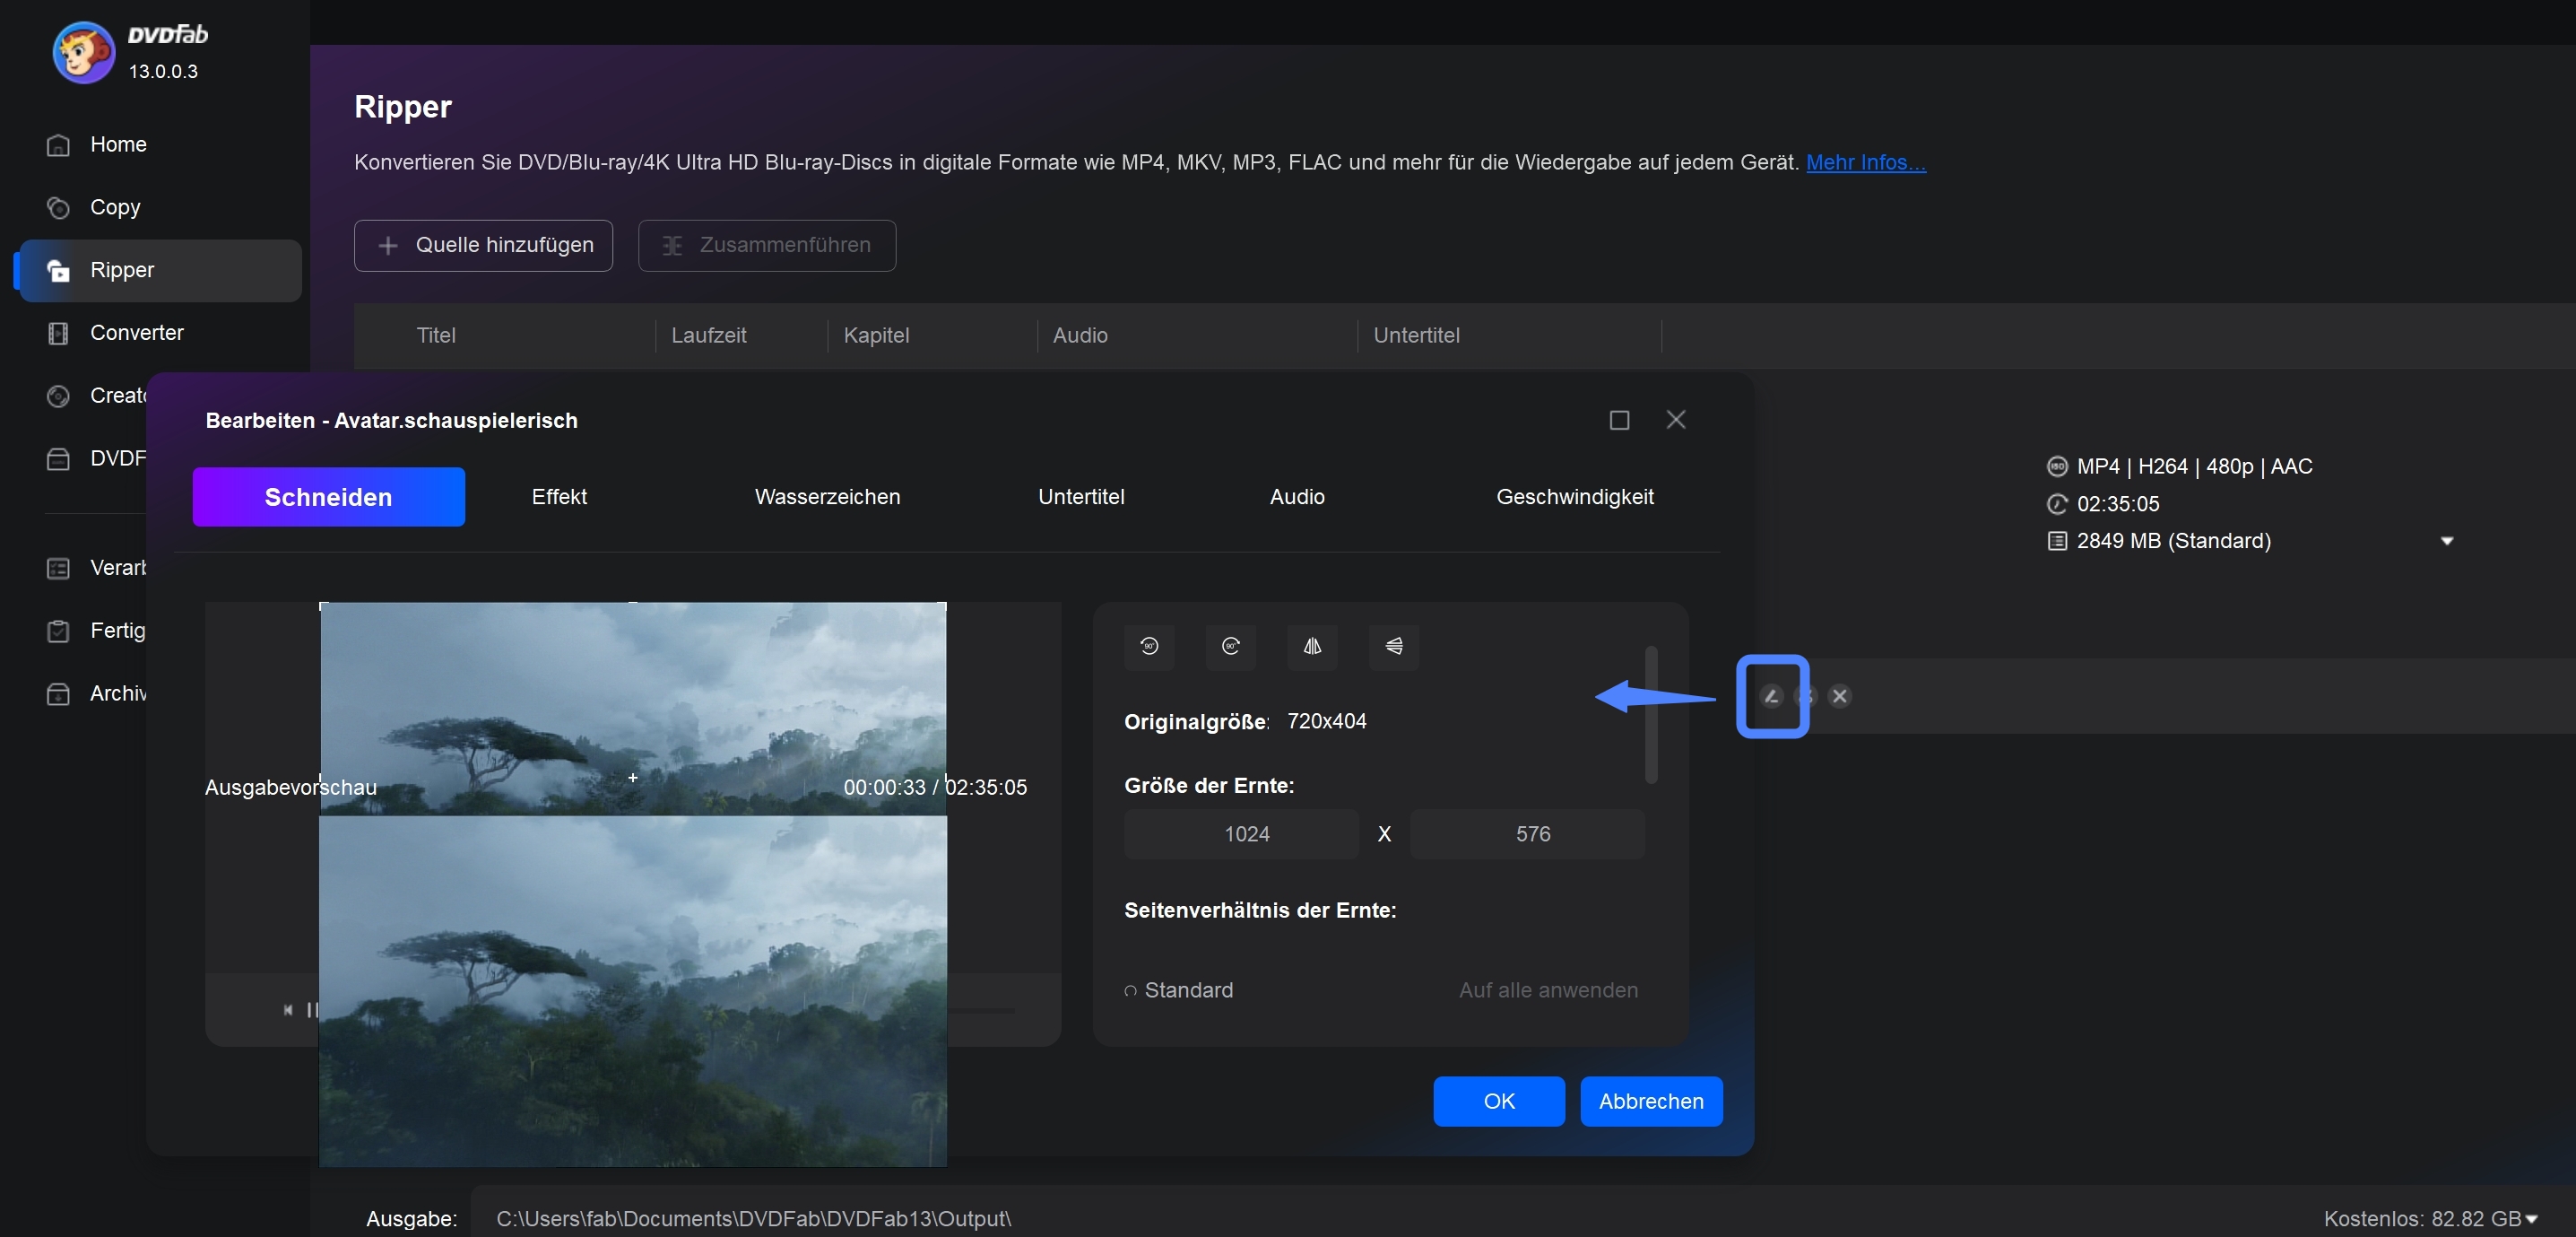
Task: Click the Schneiden tab in editor
Action: (x=327, y=496)
